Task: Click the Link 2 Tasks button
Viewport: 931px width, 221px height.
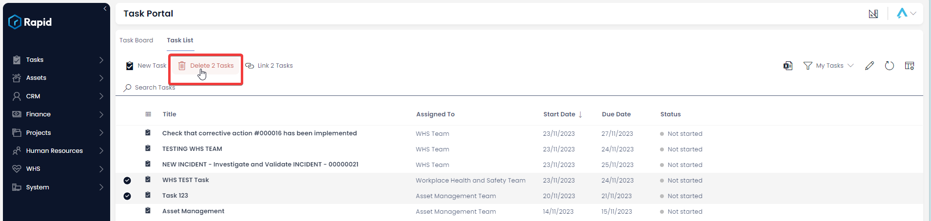Action: [269, 66]
